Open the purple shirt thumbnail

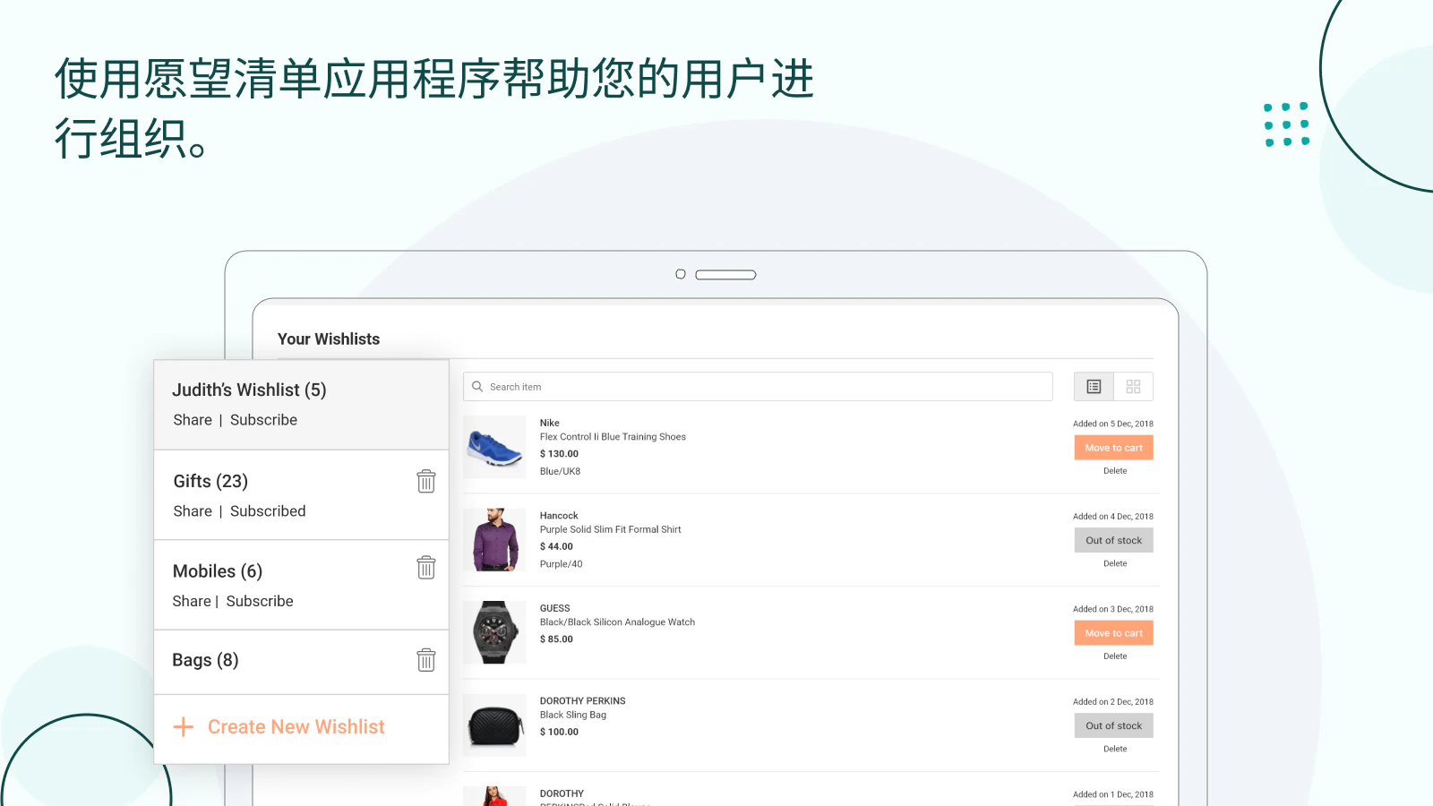[494, 540]
